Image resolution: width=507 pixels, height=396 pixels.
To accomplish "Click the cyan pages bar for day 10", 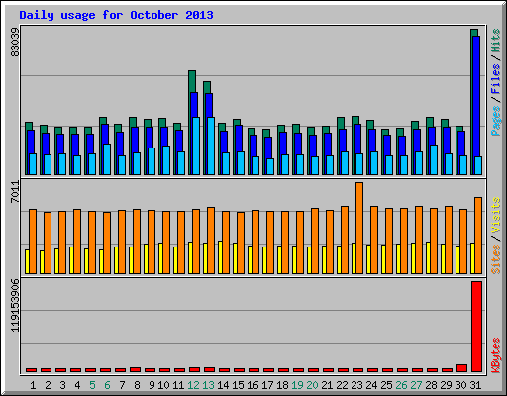I will click(166, 160).
